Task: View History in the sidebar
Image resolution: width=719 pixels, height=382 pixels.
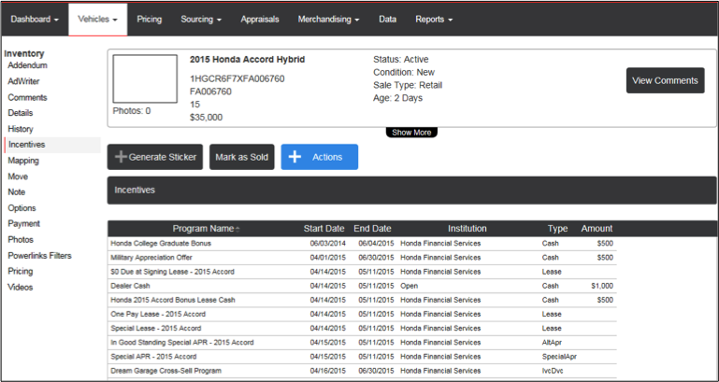Action: coord(21,129)
